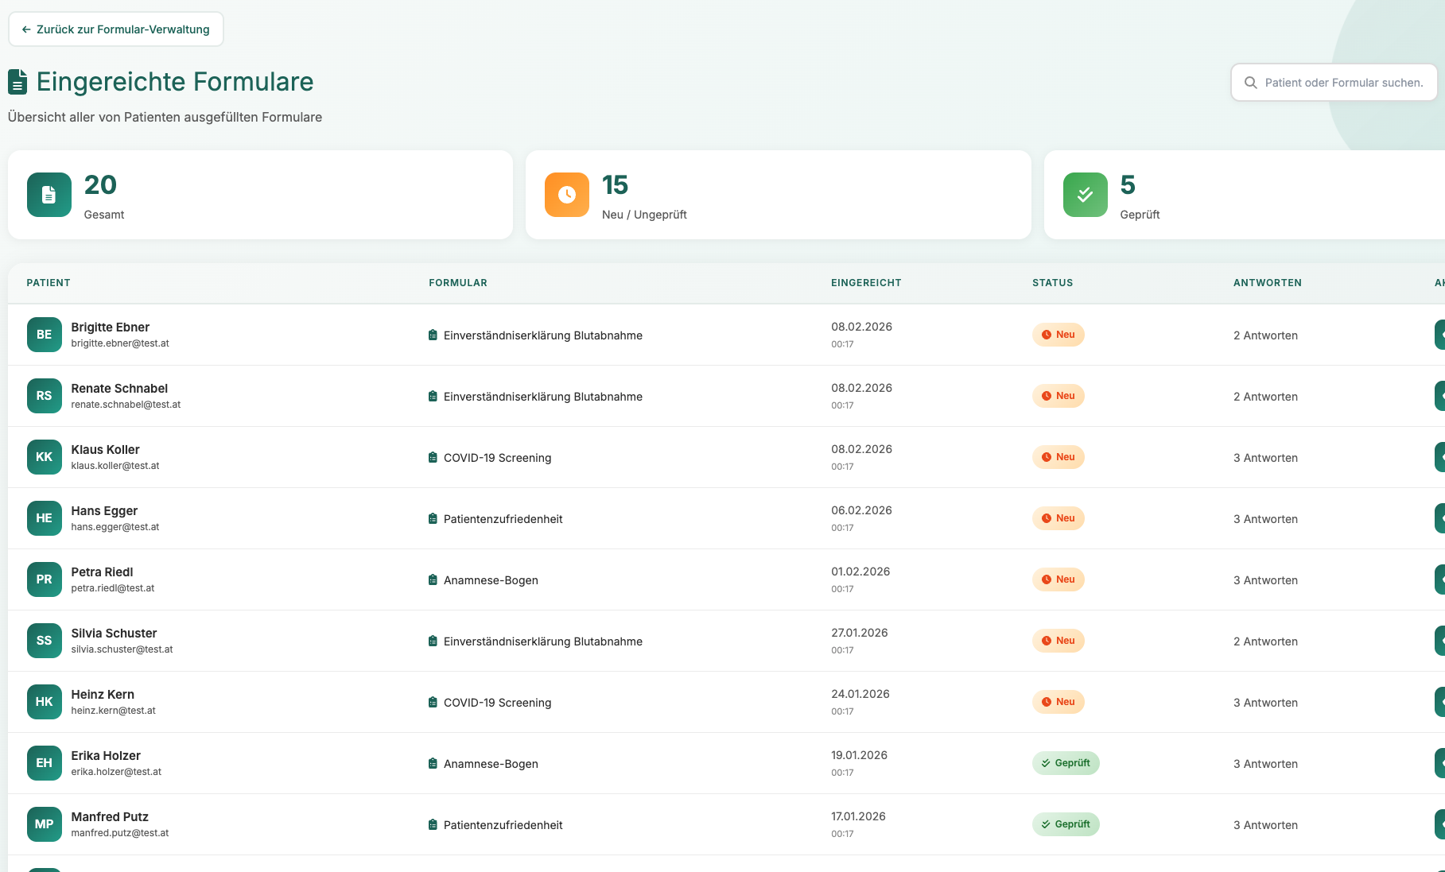Click the clipboard icon beside Patientenzufriedenheit for Hans Egger
This screenshot has height=872, width=1445.
coord(433,519)
